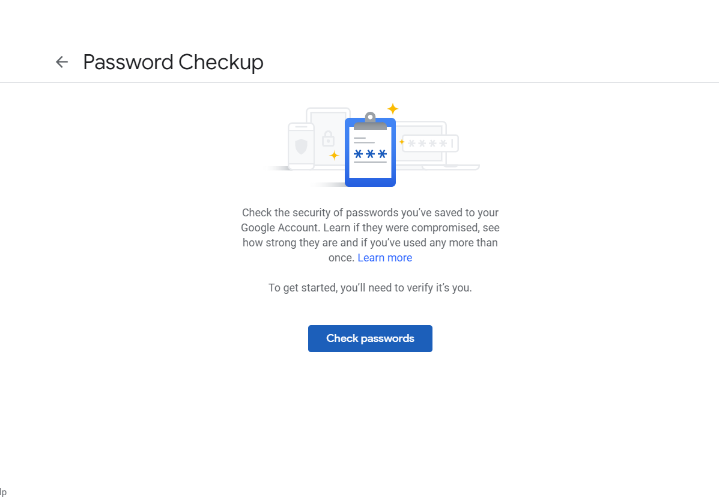
Task: Click the sparkle beside the laptop password field
Action: pyautogui.click(x=402, y=141)
